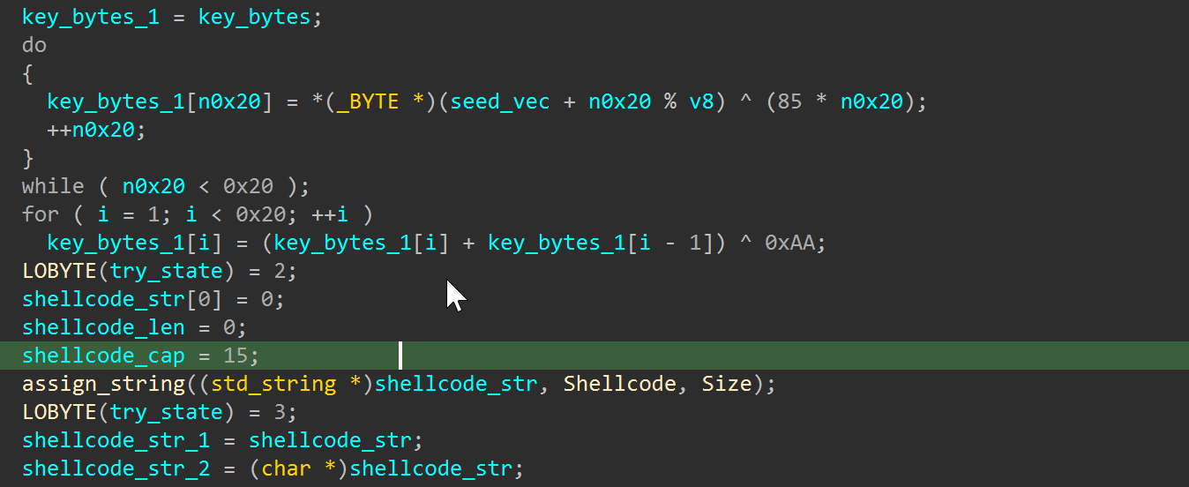
Task: Click the while keyword
Action: point(53,186)
